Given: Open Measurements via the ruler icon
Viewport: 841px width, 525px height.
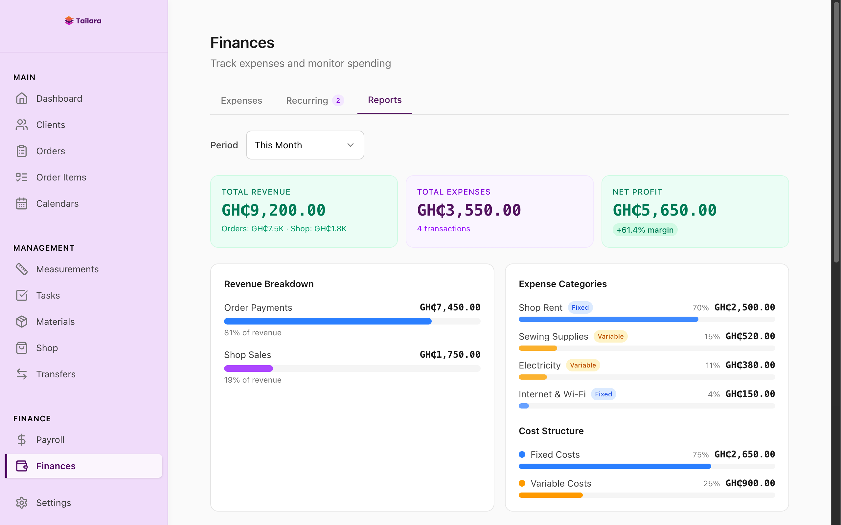Looking at the screenshot, I should (22, 269).
